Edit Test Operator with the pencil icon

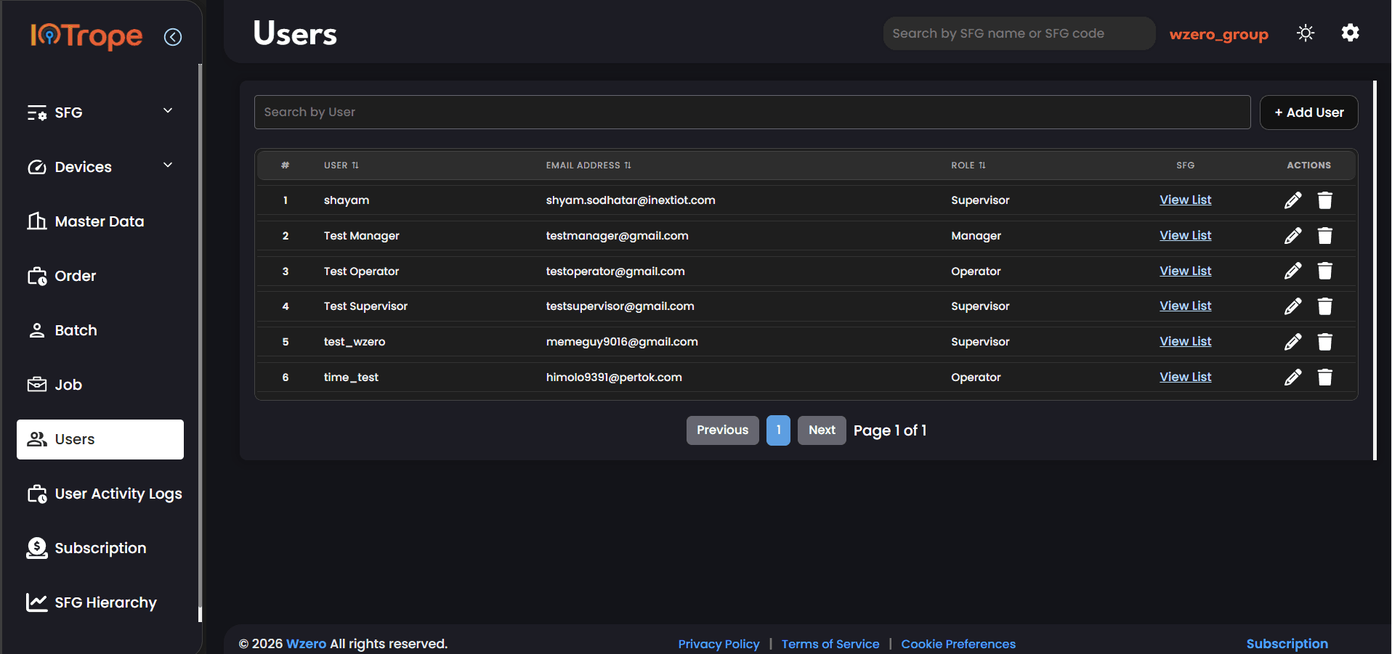click(1292, 271)
